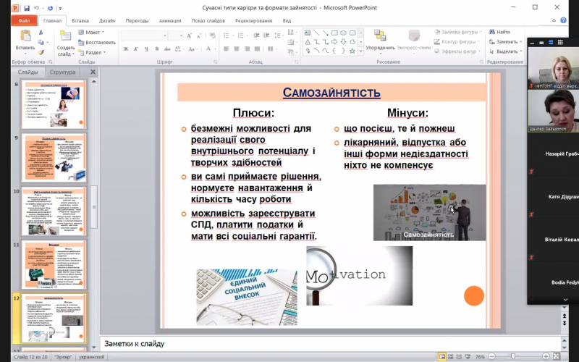Viewport: 579px width, 362px height.
Task: Fit the slide to the current window
Action: tap(557, 357)
